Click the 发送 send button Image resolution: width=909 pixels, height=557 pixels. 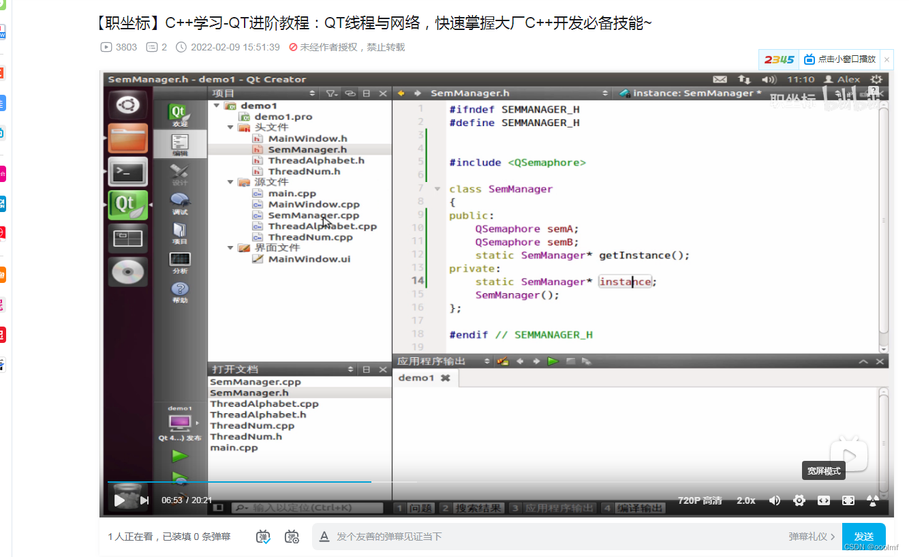pyautogui.click(x=864, y=537)
